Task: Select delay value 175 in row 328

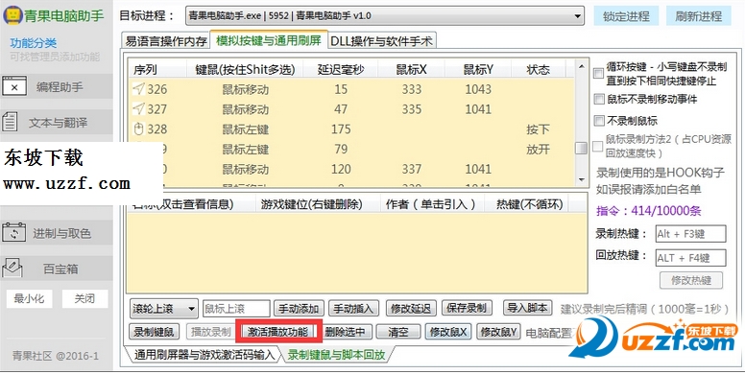Action: [341, 129]
